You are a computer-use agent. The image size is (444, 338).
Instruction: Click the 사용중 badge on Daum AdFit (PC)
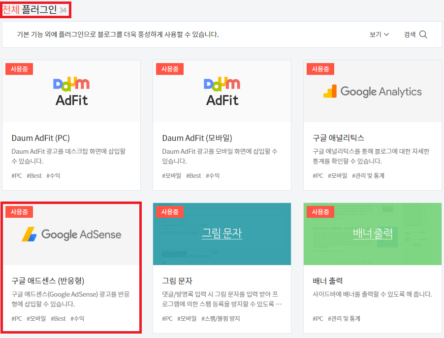[x=19, y=69]
